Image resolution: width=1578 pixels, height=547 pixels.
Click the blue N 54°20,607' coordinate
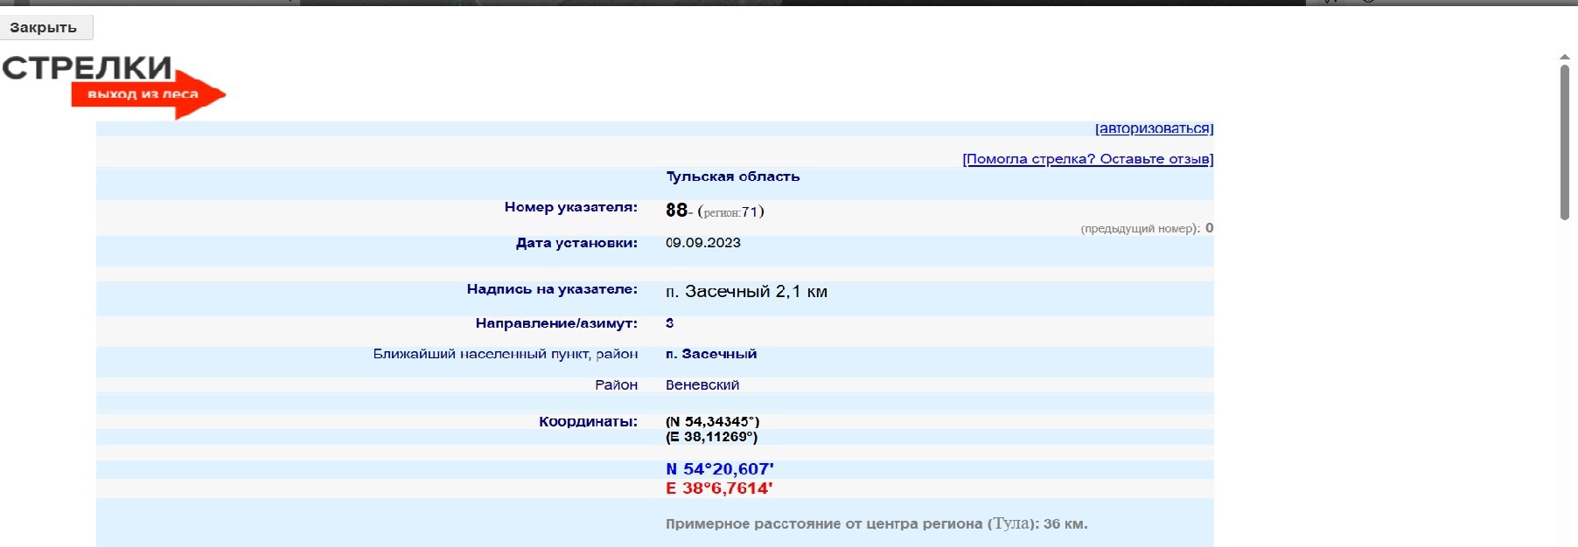click(719, 469)
